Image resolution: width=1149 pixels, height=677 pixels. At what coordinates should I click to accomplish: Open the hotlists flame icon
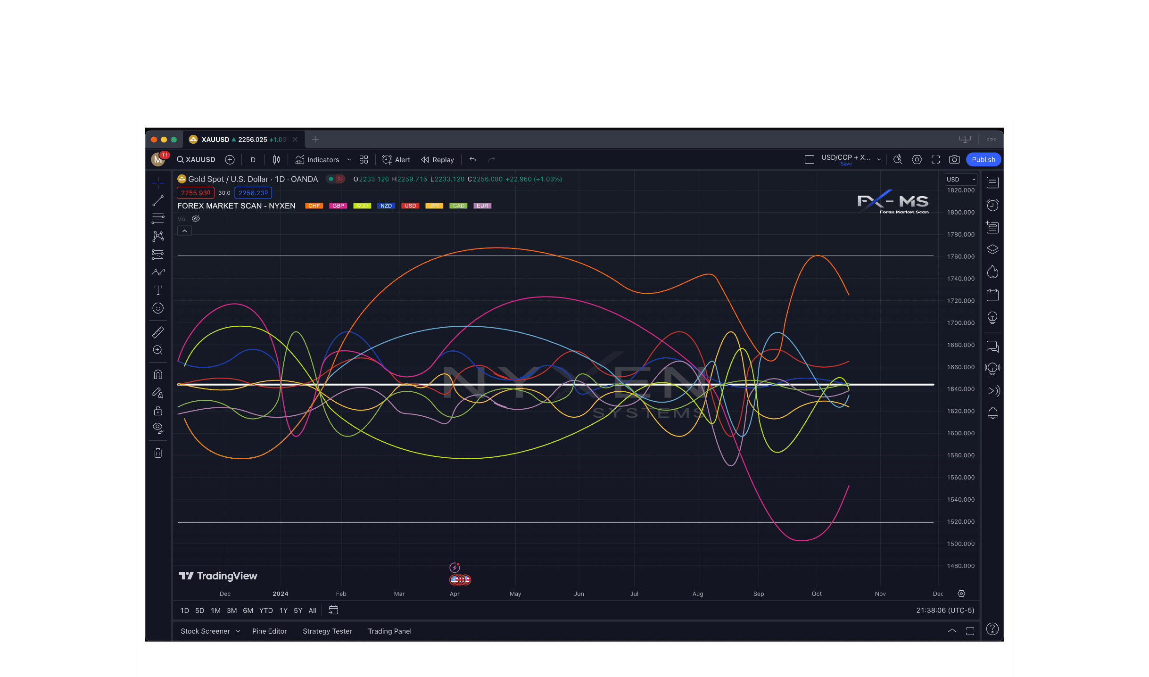pos(992,272)
